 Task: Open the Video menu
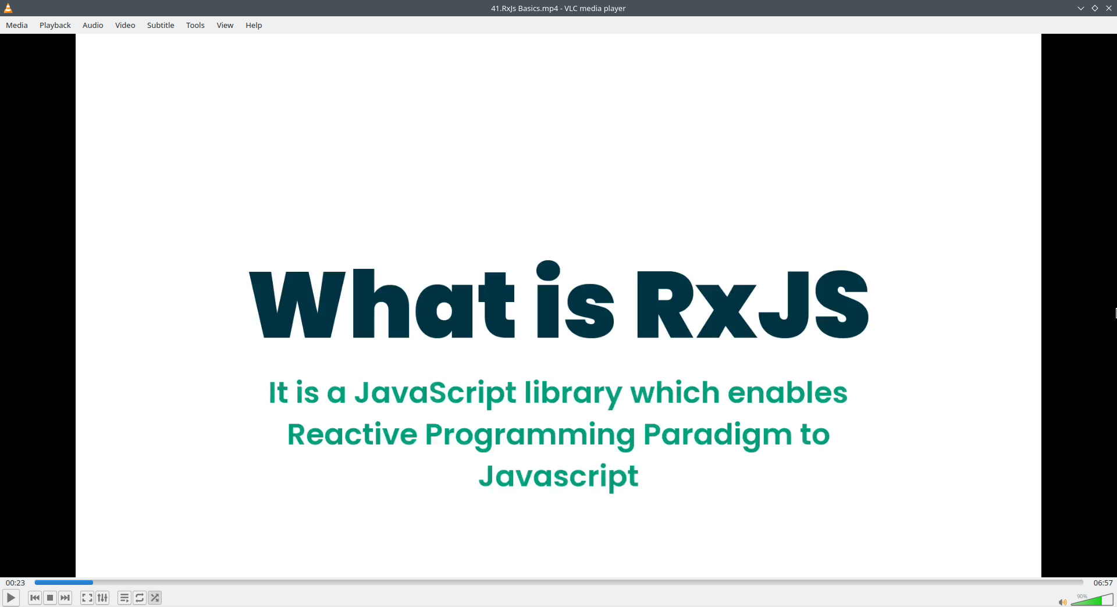click(x=125, y=25)
